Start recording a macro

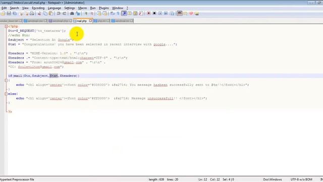(x=148, y=14)
